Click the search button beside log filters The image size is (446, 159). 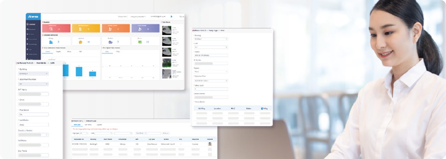click(x=166, y=133)
